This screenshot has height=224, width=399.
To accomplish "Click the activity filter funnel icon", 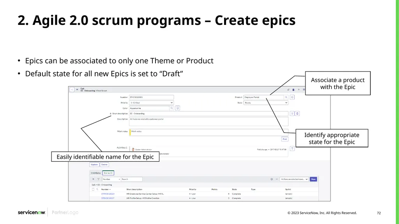I will pyautogui.click(x=292, y=149).
